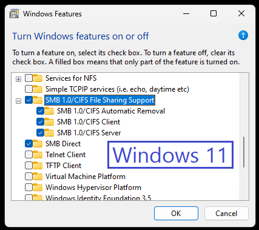
Task: Minimize the Windows Features window
Action: [186, 14]
